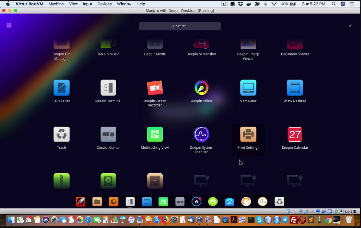
Task: Open the Wi-Fi status menu
Action: click(274, 4)
